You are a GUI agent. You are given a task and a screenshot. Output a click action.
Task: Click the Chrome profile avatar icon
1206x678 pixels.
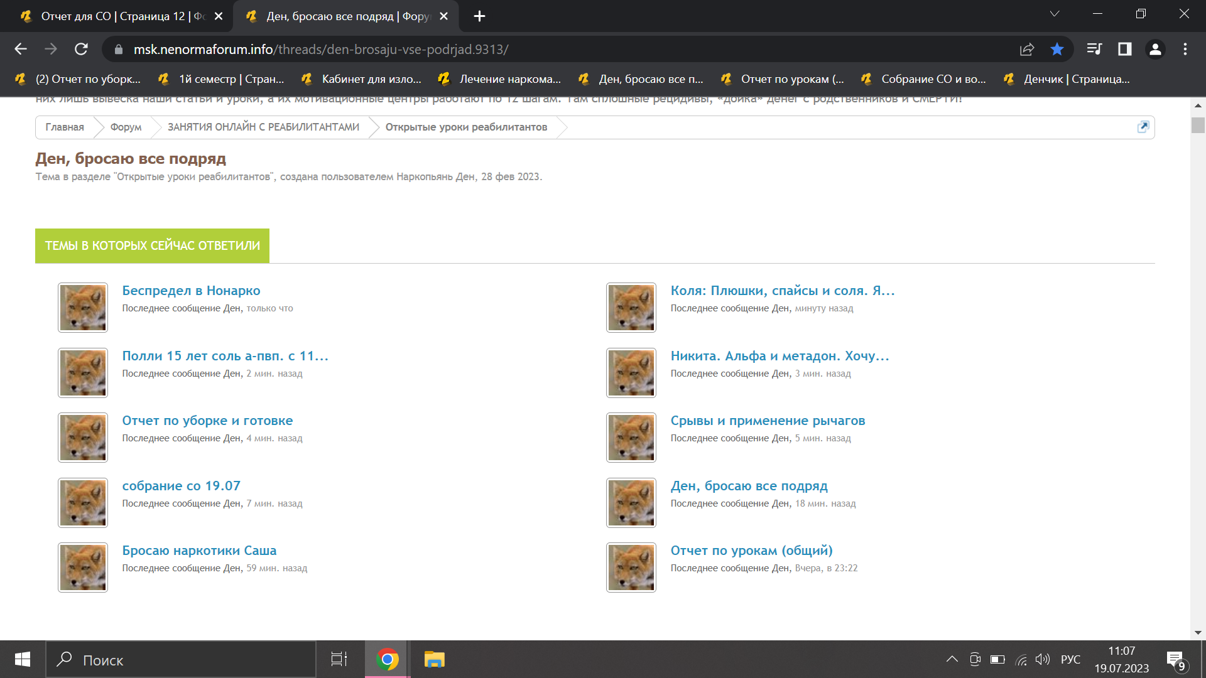[1154, 49]
